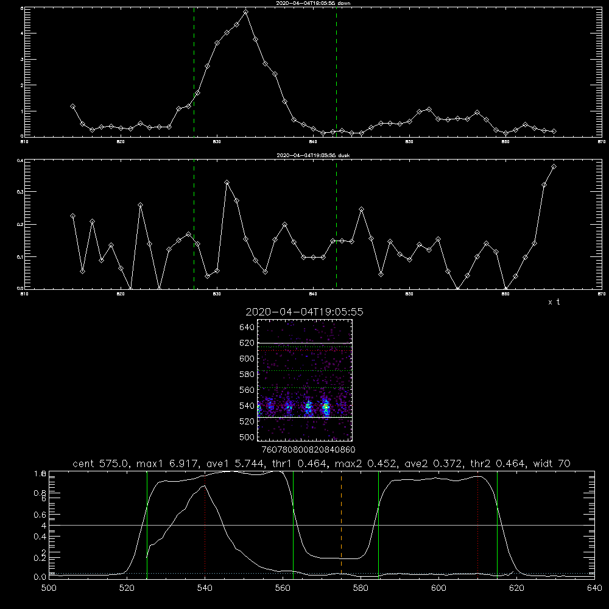
Task: Click the lower white horizontal line in spectrogram
Action: 305,418
